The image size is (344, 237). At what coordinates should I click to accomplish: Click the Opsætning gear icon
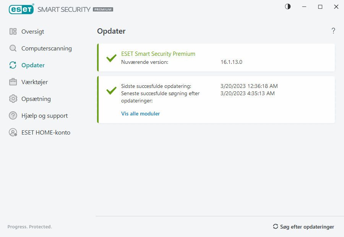coord(13,99)
